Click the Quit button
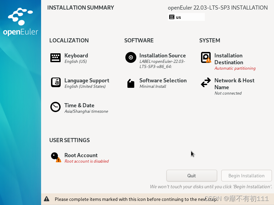The image size is (274, 205). [192, 176]
